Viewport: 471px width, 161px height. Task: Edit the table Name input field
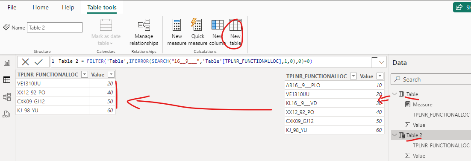click(x=55, y=27)
